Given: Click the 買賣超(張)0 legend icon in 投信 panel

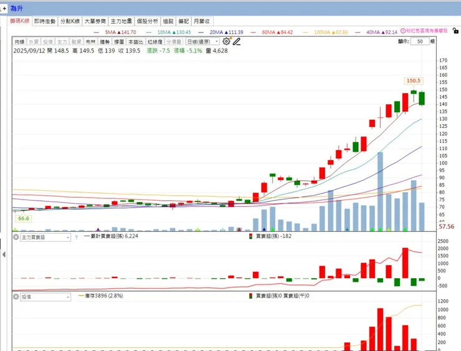Looking at the screenshot, I should (251, 296).
